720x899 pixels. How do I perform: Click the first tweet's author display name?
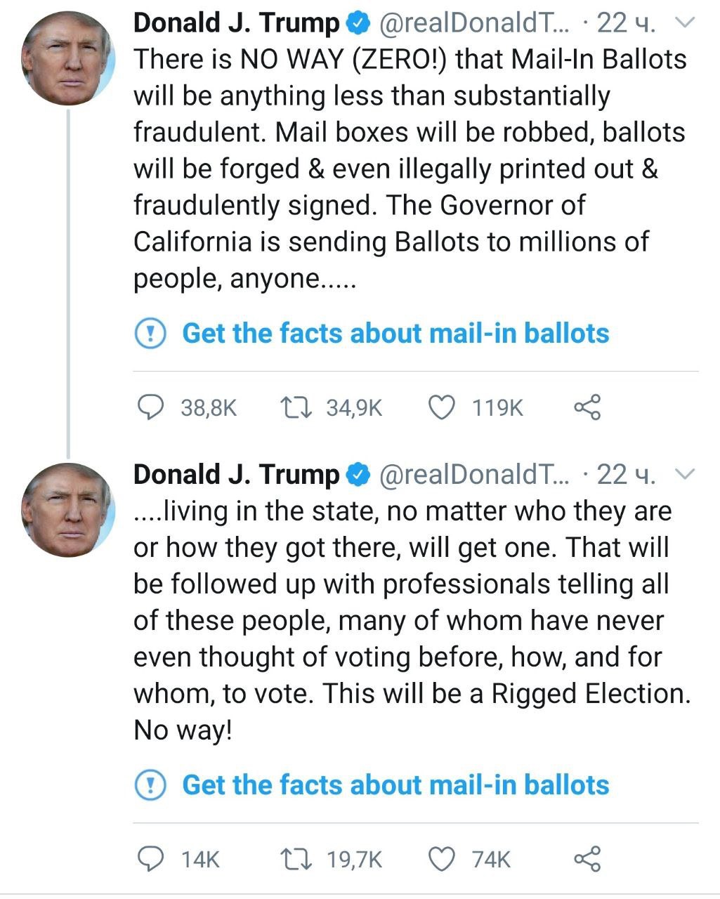(236, 23)
